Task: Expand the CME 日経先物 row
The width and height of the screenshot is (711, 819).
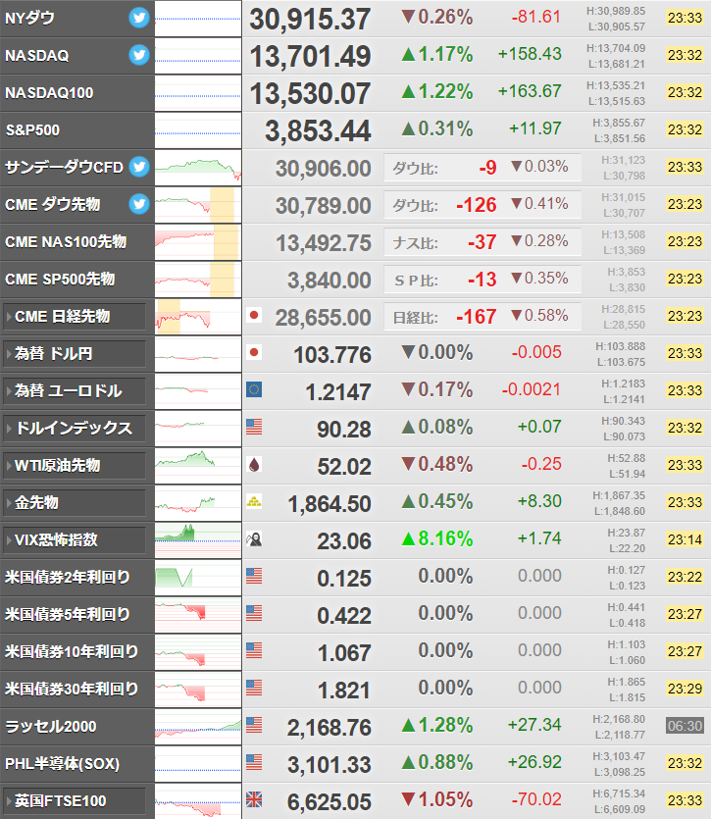Action: point(75,317)
